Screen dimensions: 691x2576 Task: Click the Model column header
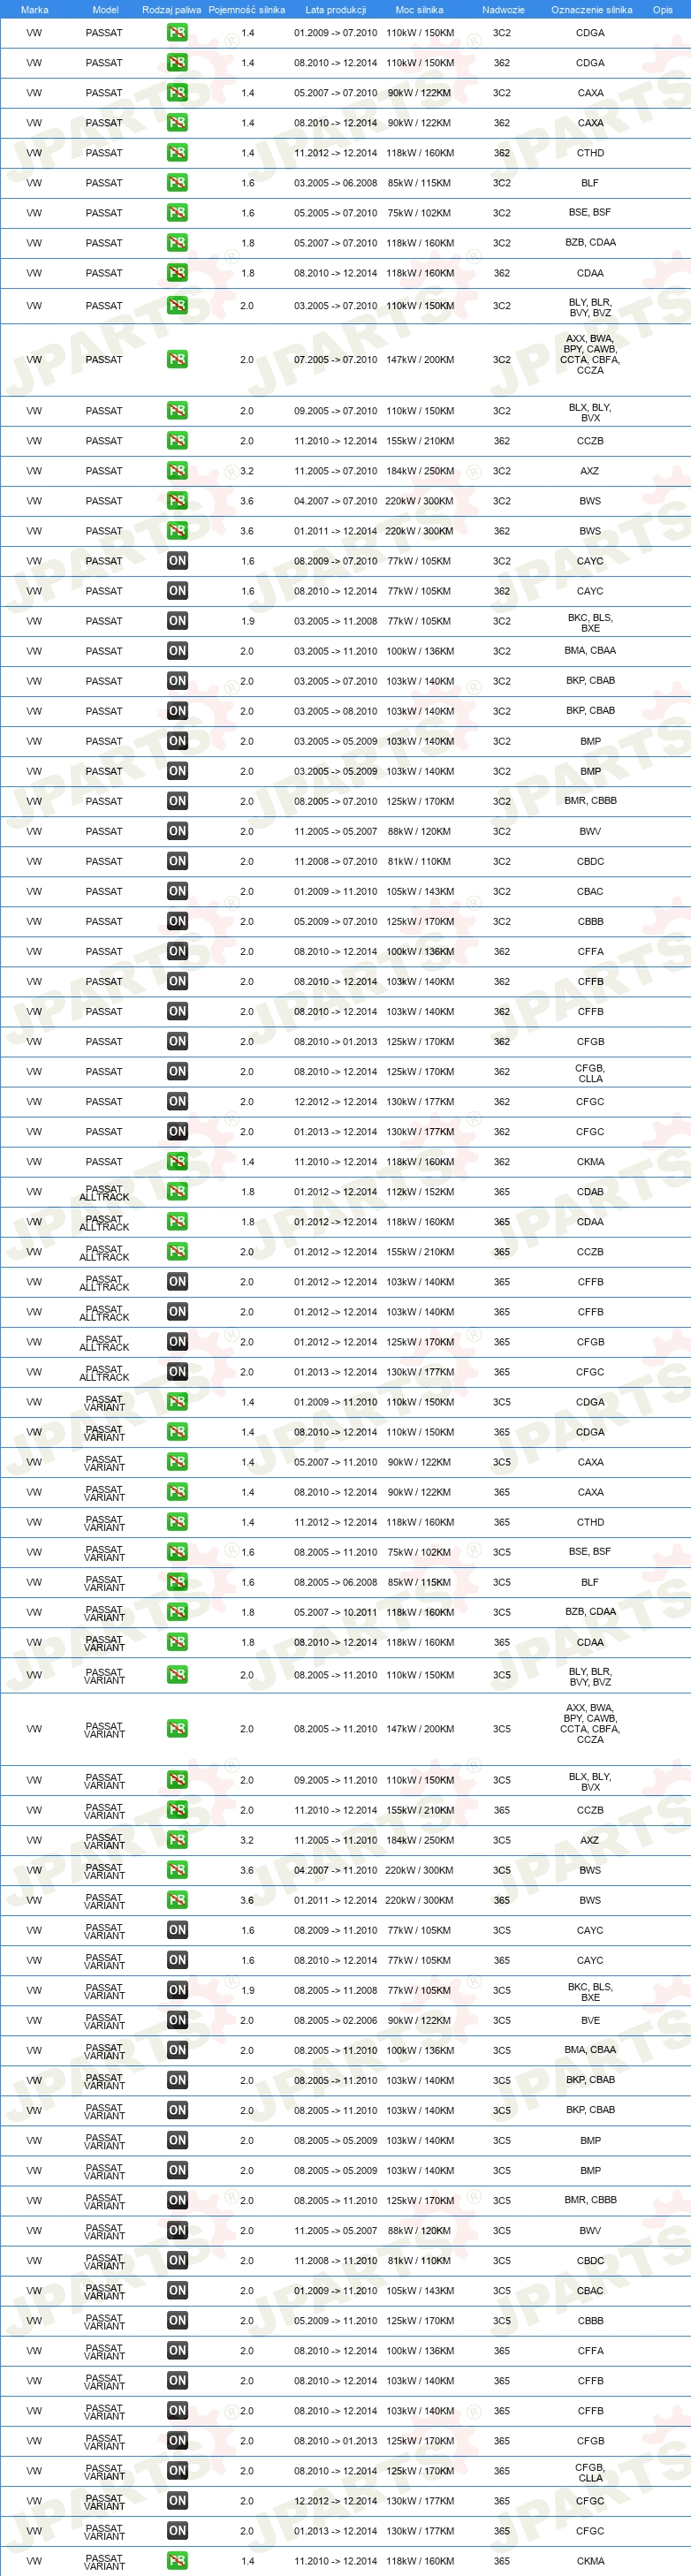[105, 10]
